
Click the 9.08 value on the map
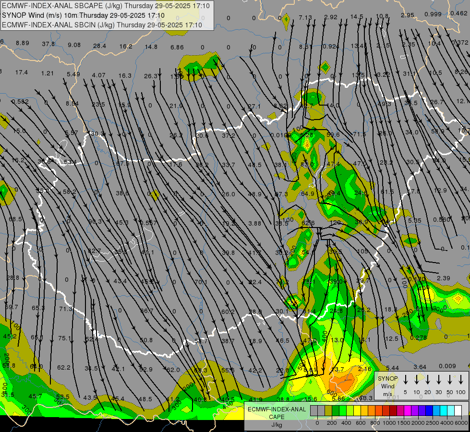[x=74, y=45]
